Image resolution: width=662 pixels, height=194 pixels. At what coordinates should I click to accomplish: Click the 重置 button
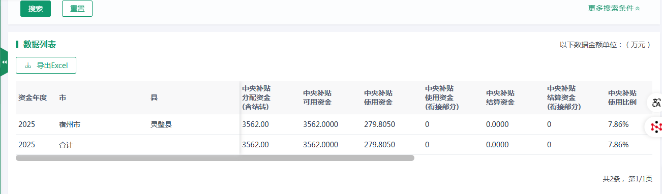pos(77,9)
